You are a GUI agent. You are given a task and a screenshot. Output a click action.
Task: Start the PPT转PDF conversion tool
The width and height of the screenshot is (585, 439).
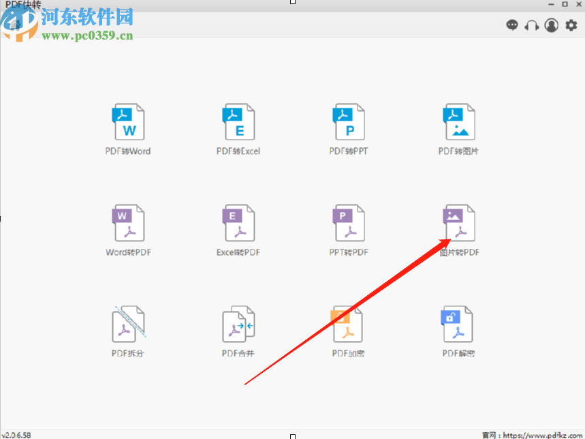(349, 223)
